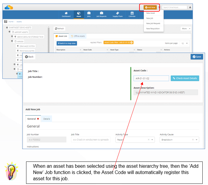Collapse the AIRPORT ASSETS tree node
The image size is (208, 185).
point(9,32)
